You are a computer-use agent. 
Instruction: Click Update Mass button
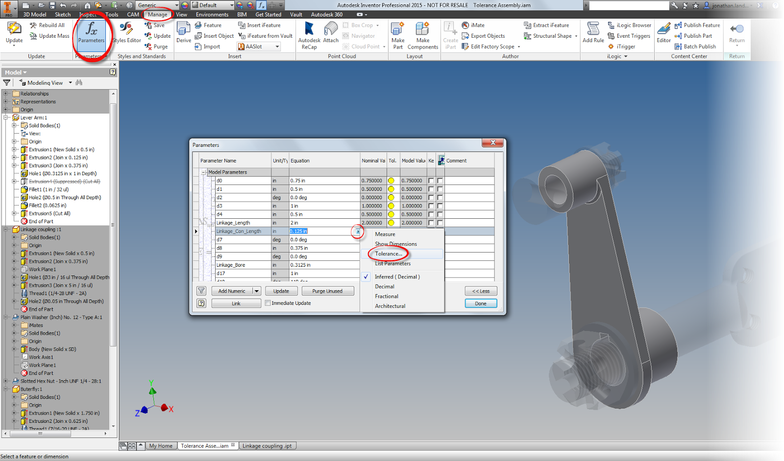pyautogui.click(x=49, y=36)
